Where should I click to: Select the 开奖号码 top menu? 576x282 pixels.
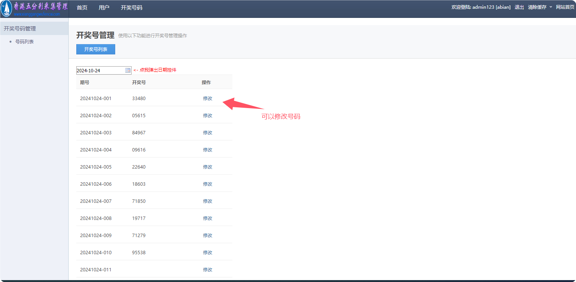132,8
